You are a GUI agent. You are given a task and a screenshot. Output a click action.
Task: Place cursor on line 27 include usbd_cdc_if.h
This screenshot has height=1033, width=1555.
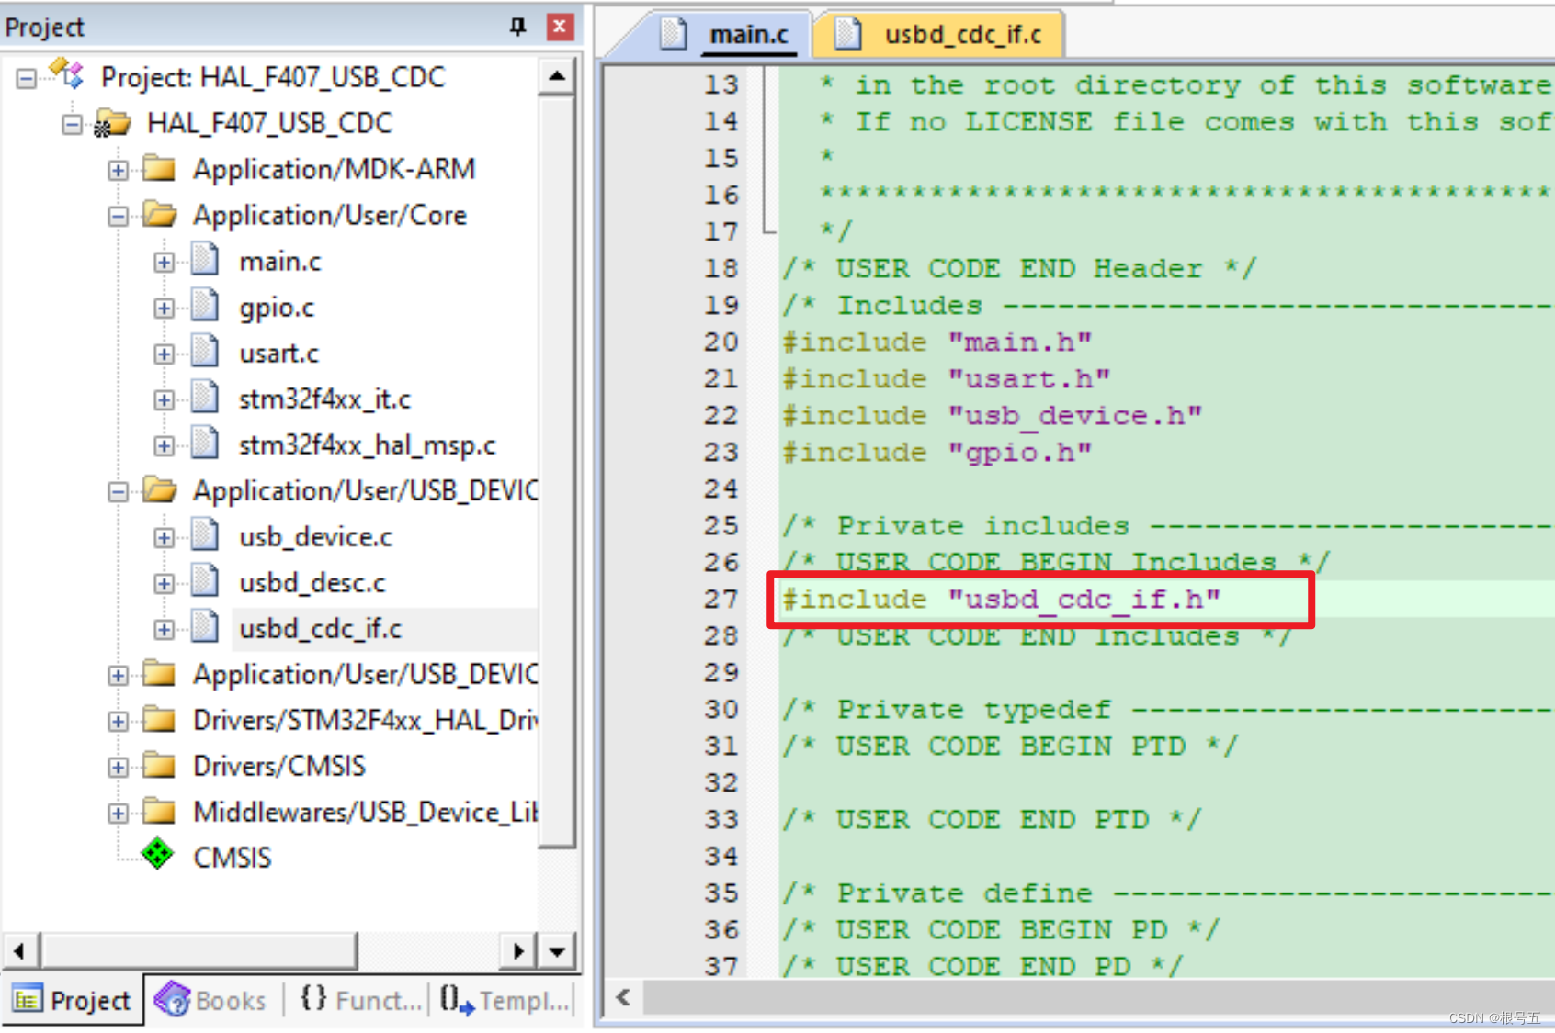tap(1001, 600)
